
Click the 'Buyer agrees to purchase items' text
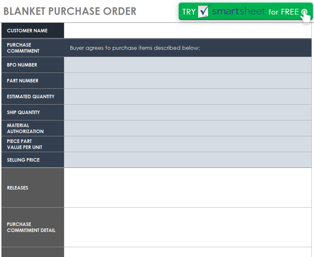coord(135,48)
